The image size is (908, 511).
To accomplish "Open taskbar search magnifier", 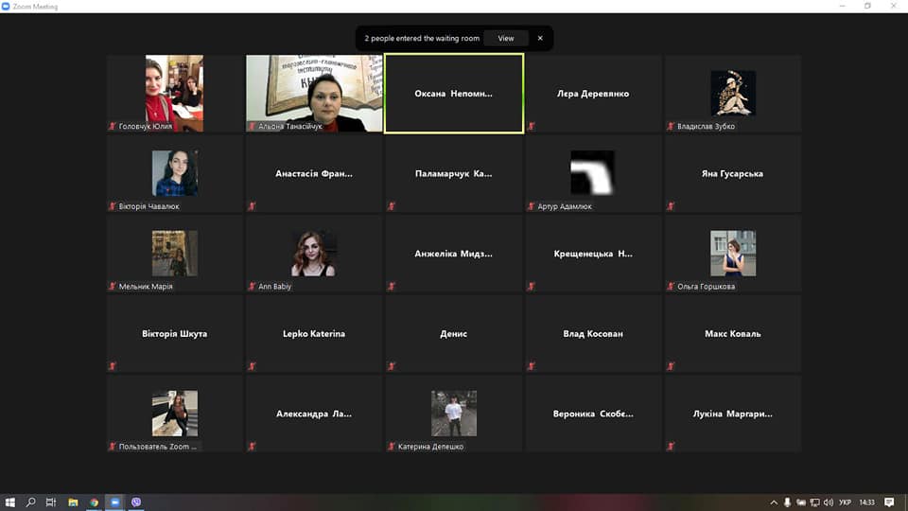I will click(31, 502).
